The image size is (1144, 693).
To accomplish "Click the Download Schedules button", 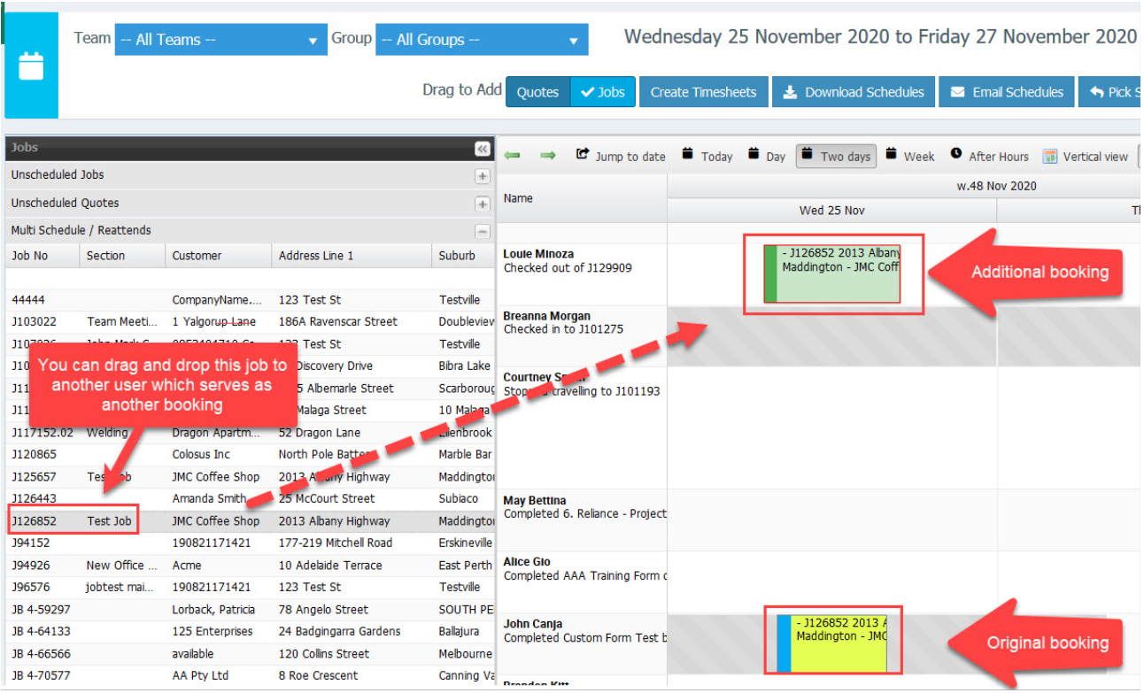I will coord(854,92).
